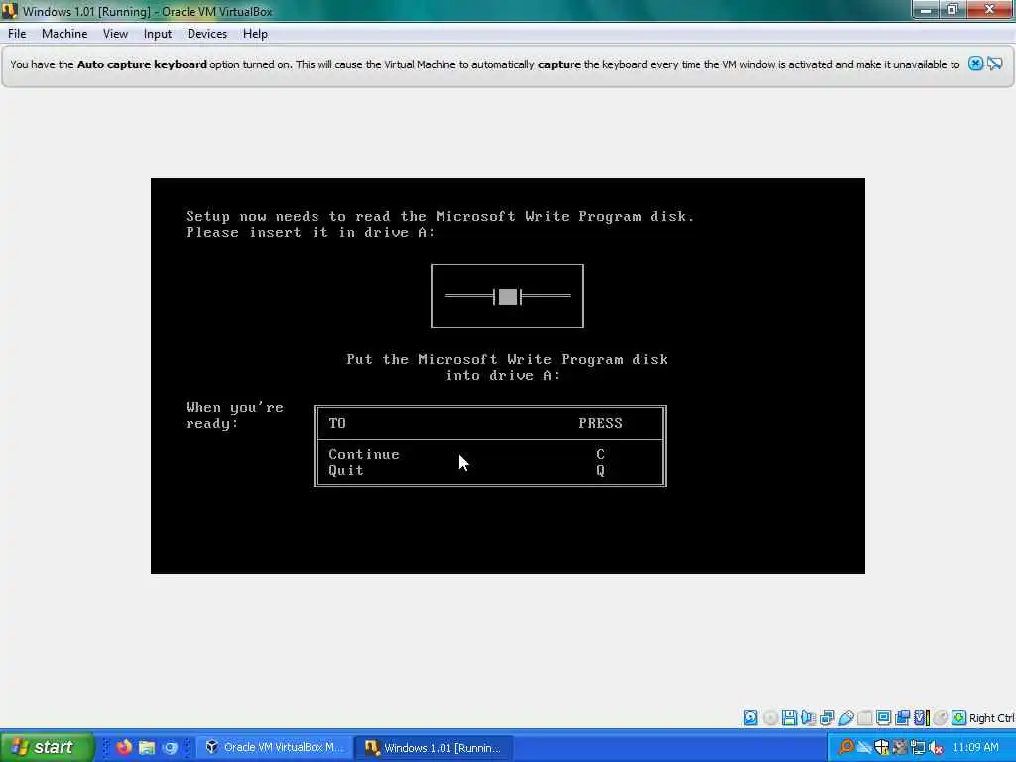Viewport: 1016px width, 762px height.
Task: Open the Machine menu
Action: click(64, 34)
